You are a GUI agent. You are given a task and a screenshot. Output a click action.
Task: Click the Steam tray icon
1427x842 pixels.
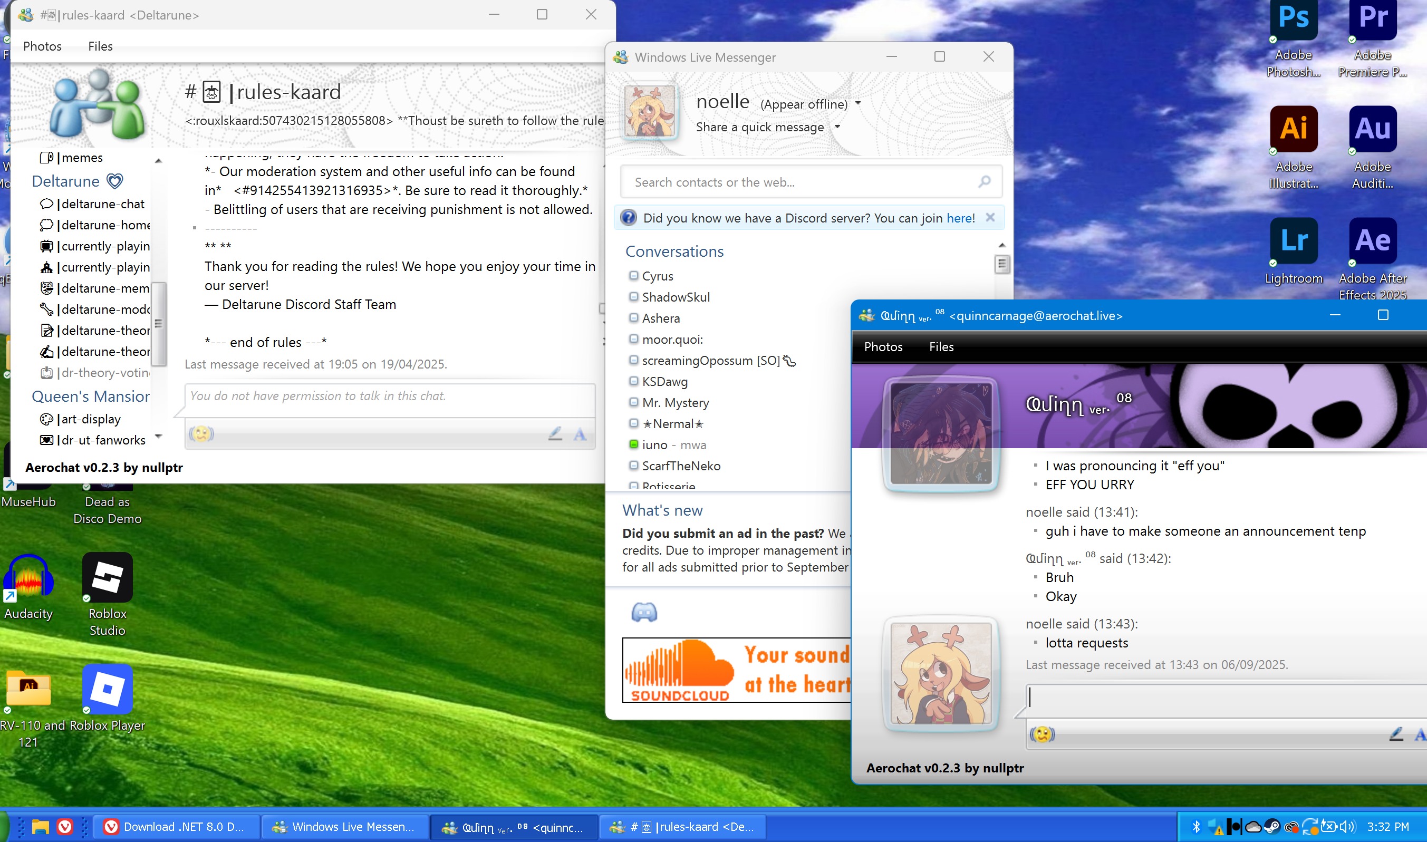tap(1271, 827)
